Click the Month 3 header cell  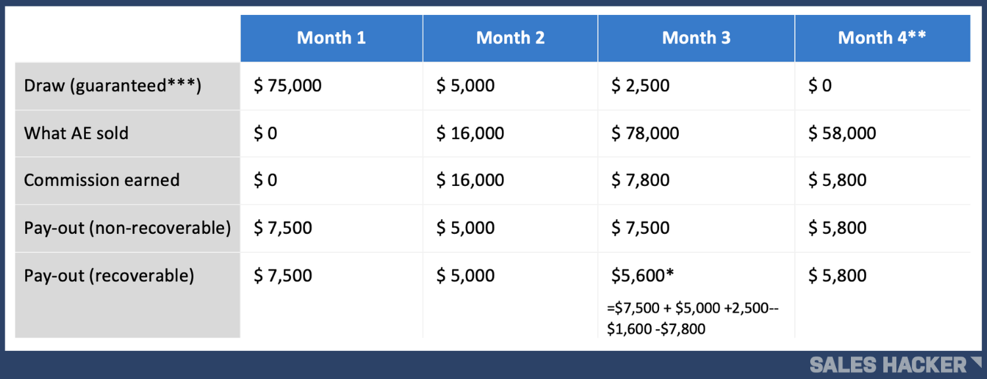pos(697,38)
